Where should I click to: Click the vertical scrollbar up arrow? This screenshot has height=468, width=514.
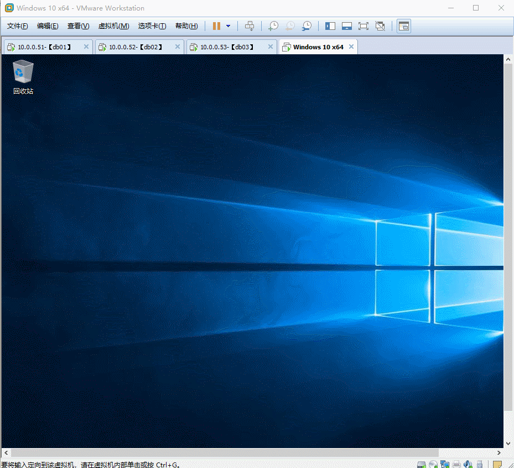pyautogui.click(x=508, y=59)
